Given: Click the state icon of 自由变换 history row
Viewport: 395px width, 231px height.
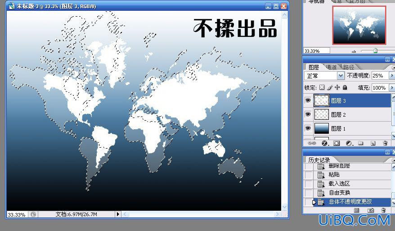Looking at the screenshot, I should click(x=321, y=193).
